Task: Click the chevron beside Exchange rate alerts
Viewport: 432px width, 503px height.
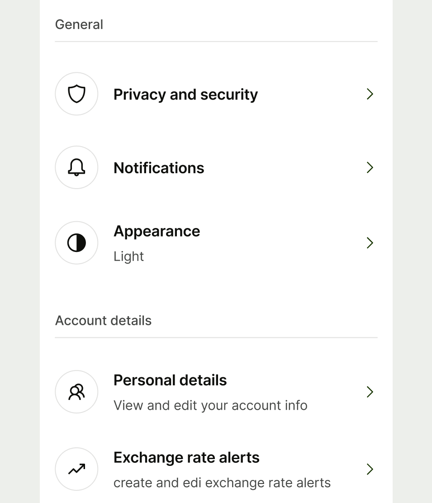Action: (370, 469)
